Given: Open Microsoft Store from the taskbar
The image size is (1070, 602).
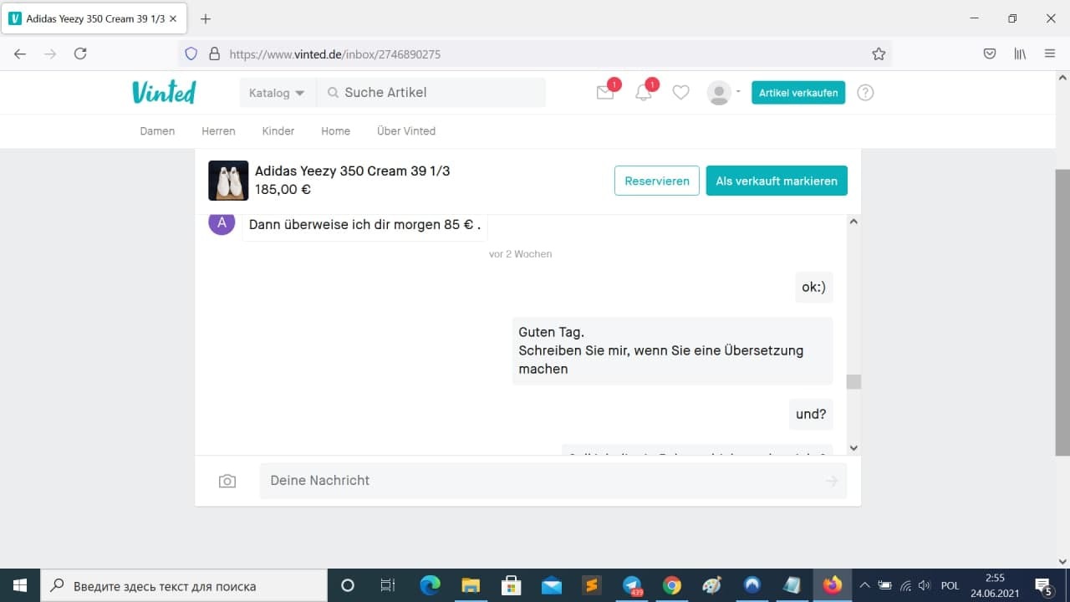Looking at the screenshot, I should (x=511, y=585).
